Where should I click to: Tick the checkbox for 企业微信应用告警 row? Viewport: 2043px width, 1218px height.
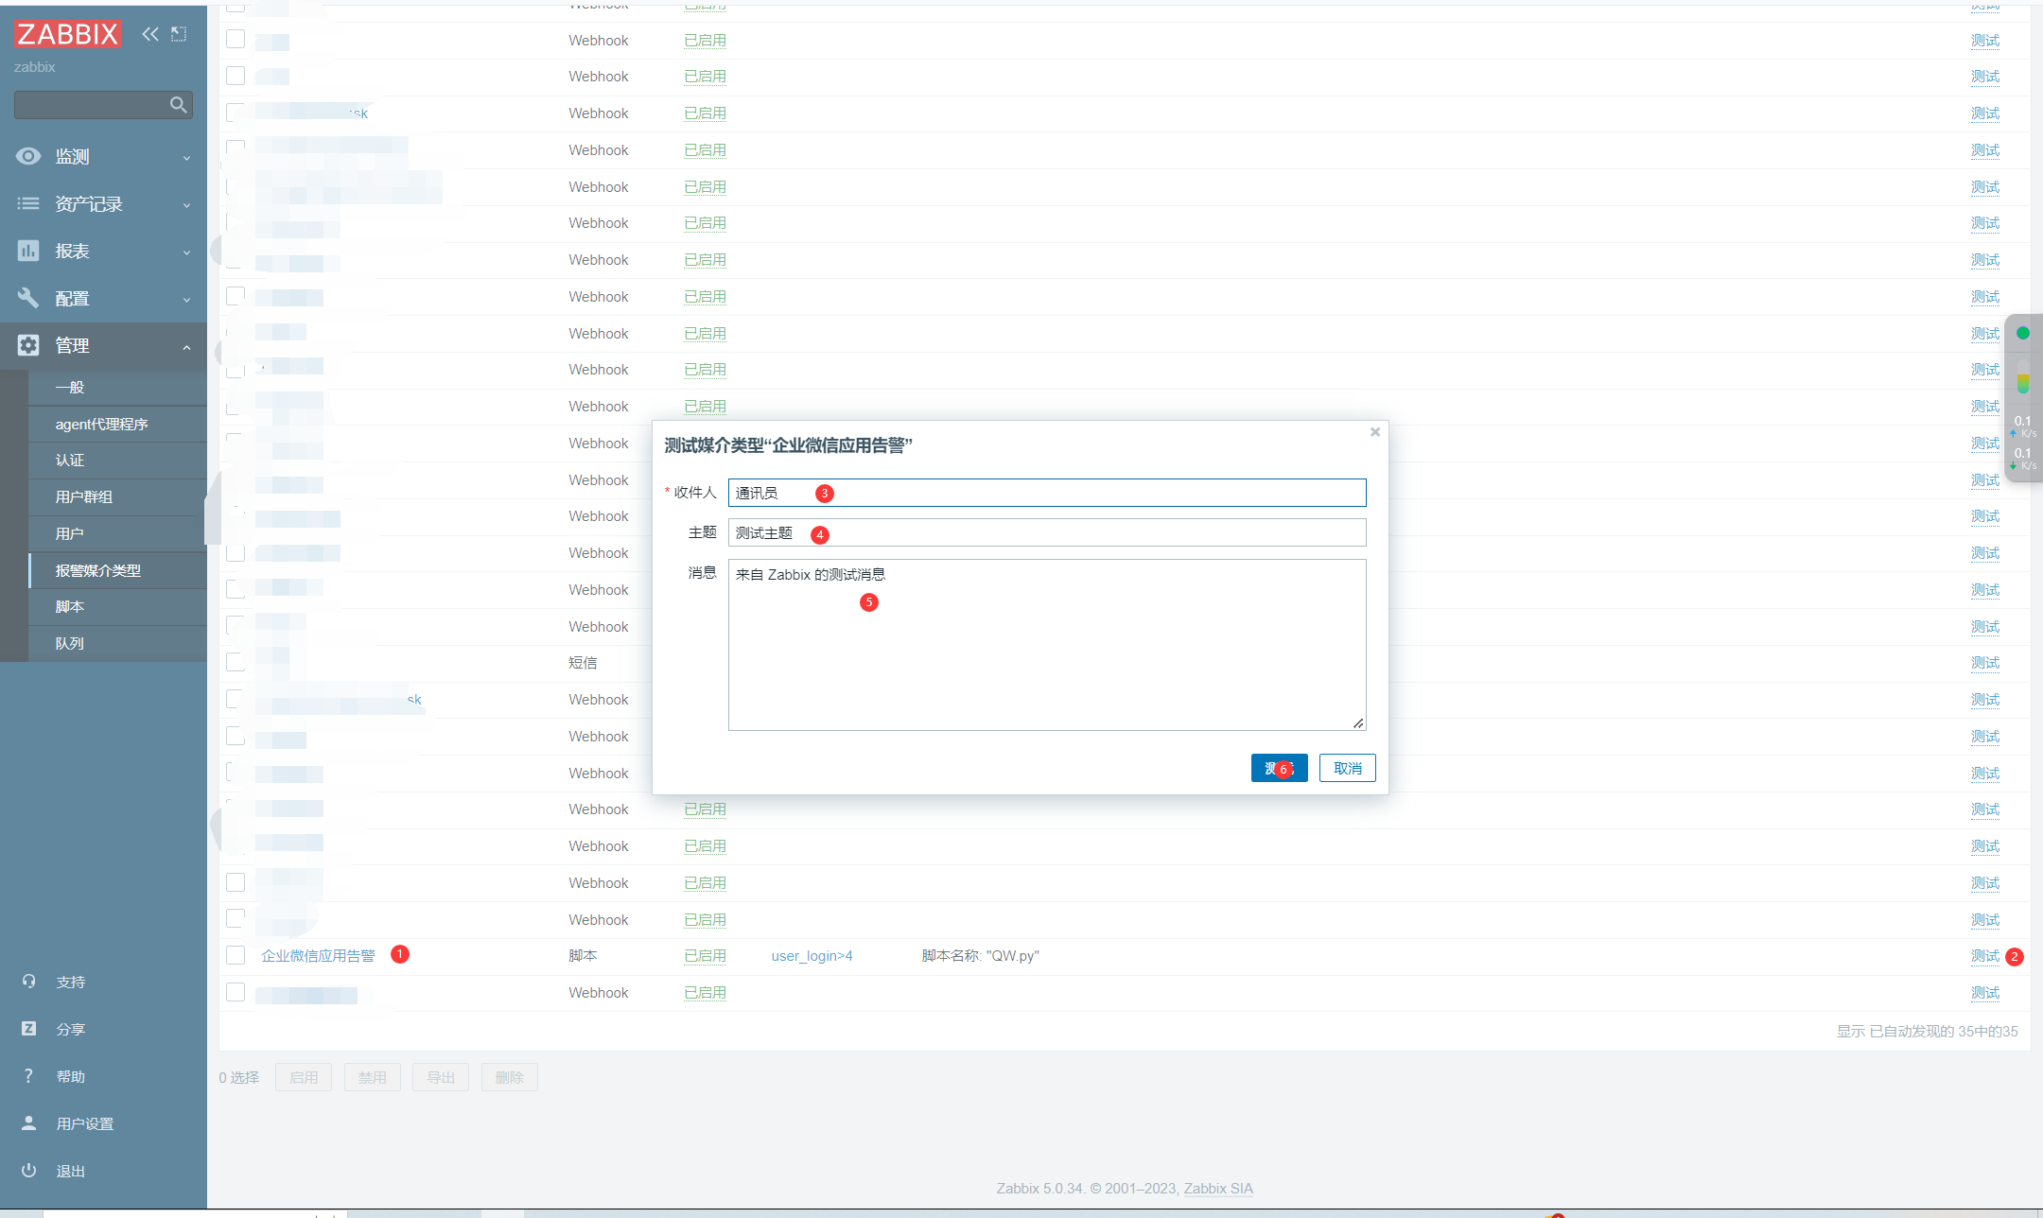(x=236, y=955)
